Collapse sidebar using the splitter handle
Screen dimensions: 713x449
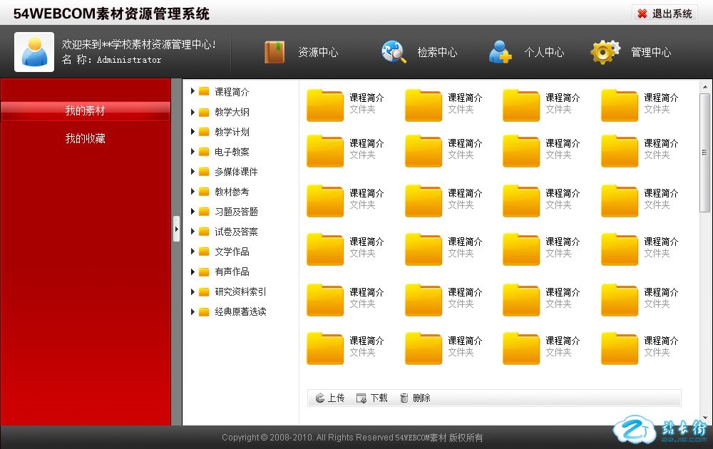[x=176, y=229]
